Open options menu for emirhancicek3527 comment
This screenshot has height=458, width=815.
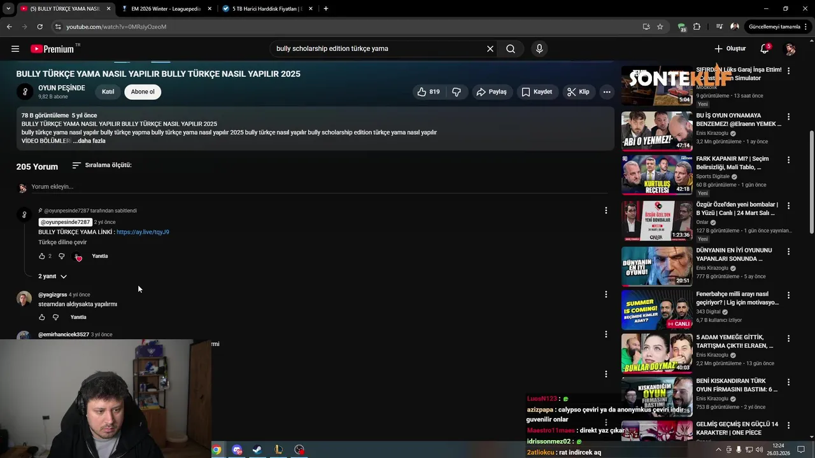pos(606,334)
